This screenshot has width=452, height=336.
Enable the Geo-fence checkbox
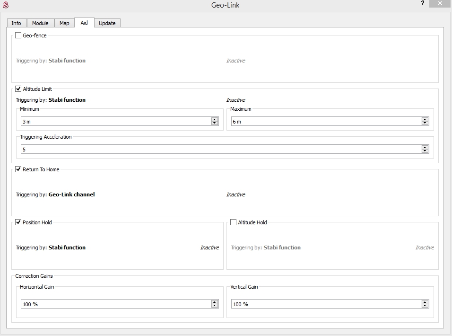click(x=18, y=35)
